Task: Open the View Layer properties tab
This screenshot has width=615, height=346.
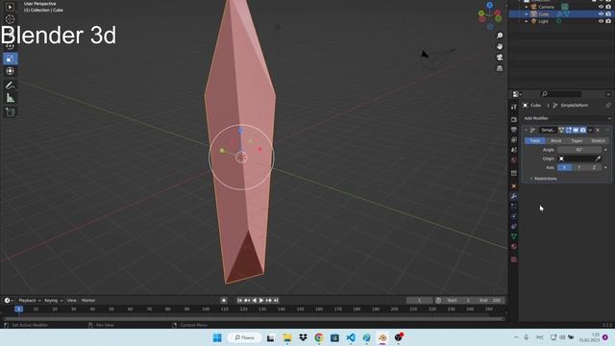Action: point(514,139)
